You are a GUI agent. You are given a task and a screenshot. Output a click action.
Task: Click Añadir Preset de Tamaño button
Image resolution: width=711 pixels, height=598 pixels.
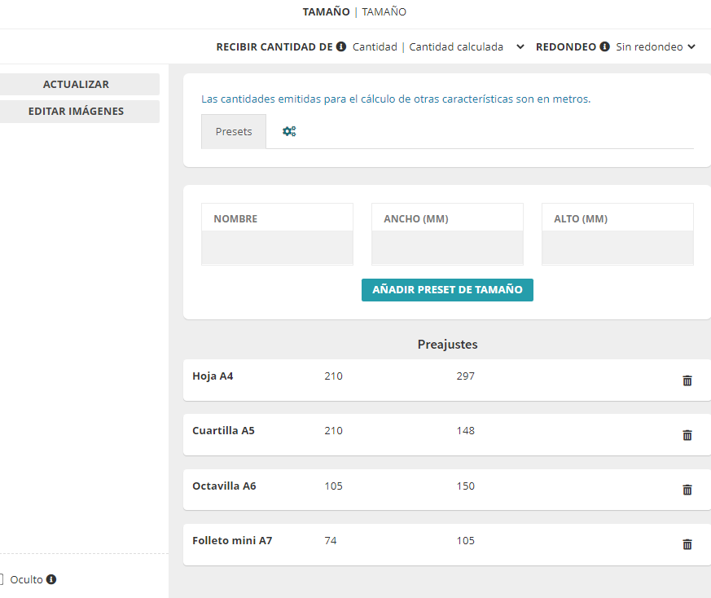447,290
